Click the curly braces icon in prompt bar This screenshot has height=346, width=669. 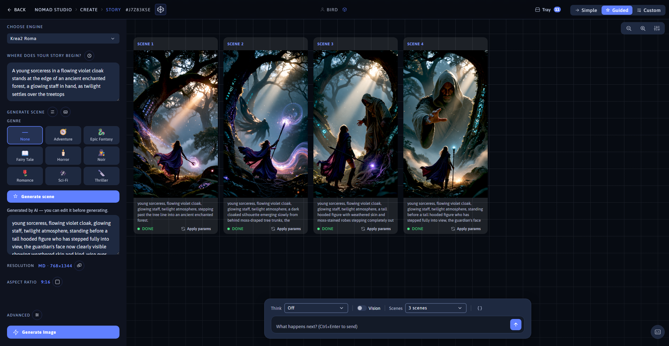click(x=480, y=308)
